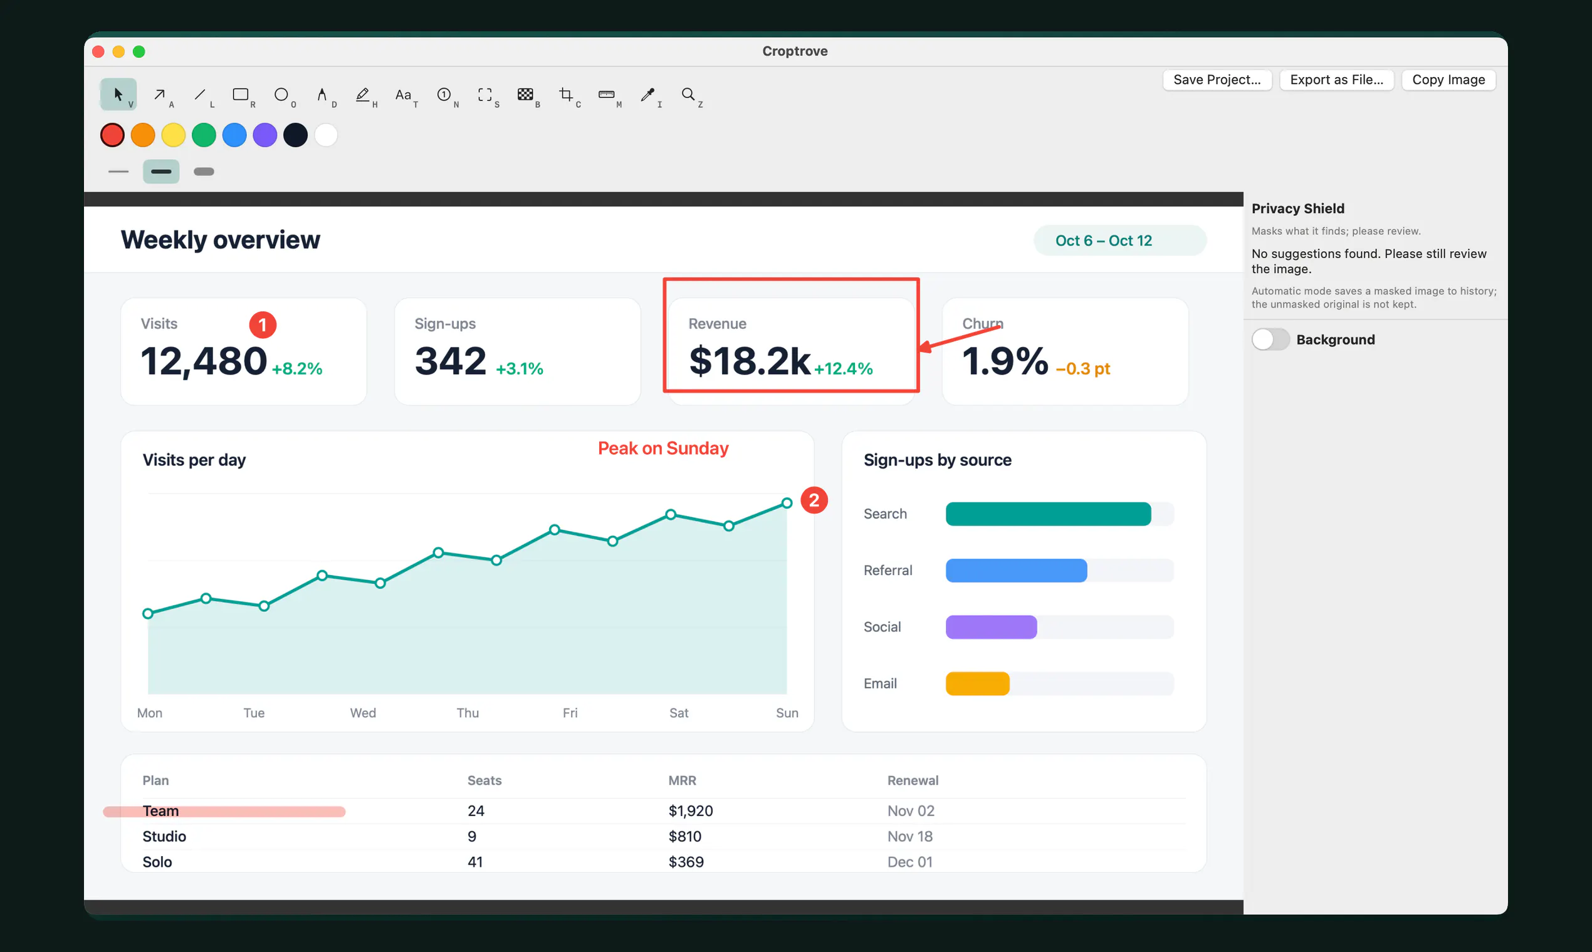Click the 'Weekly overview' heading

pyautogui.click(x=220, y=240)
